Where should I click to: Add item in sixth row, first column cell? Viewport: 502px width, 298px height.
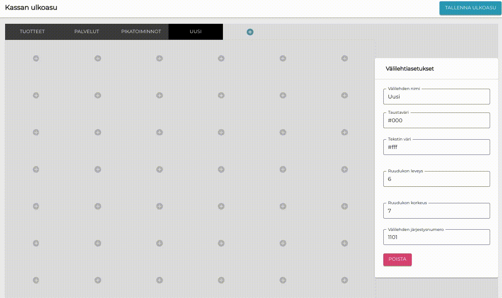click(x=36, y=243)
